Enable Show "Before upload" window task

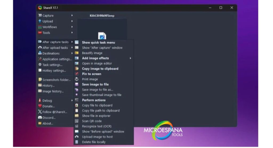click(104, 131)
